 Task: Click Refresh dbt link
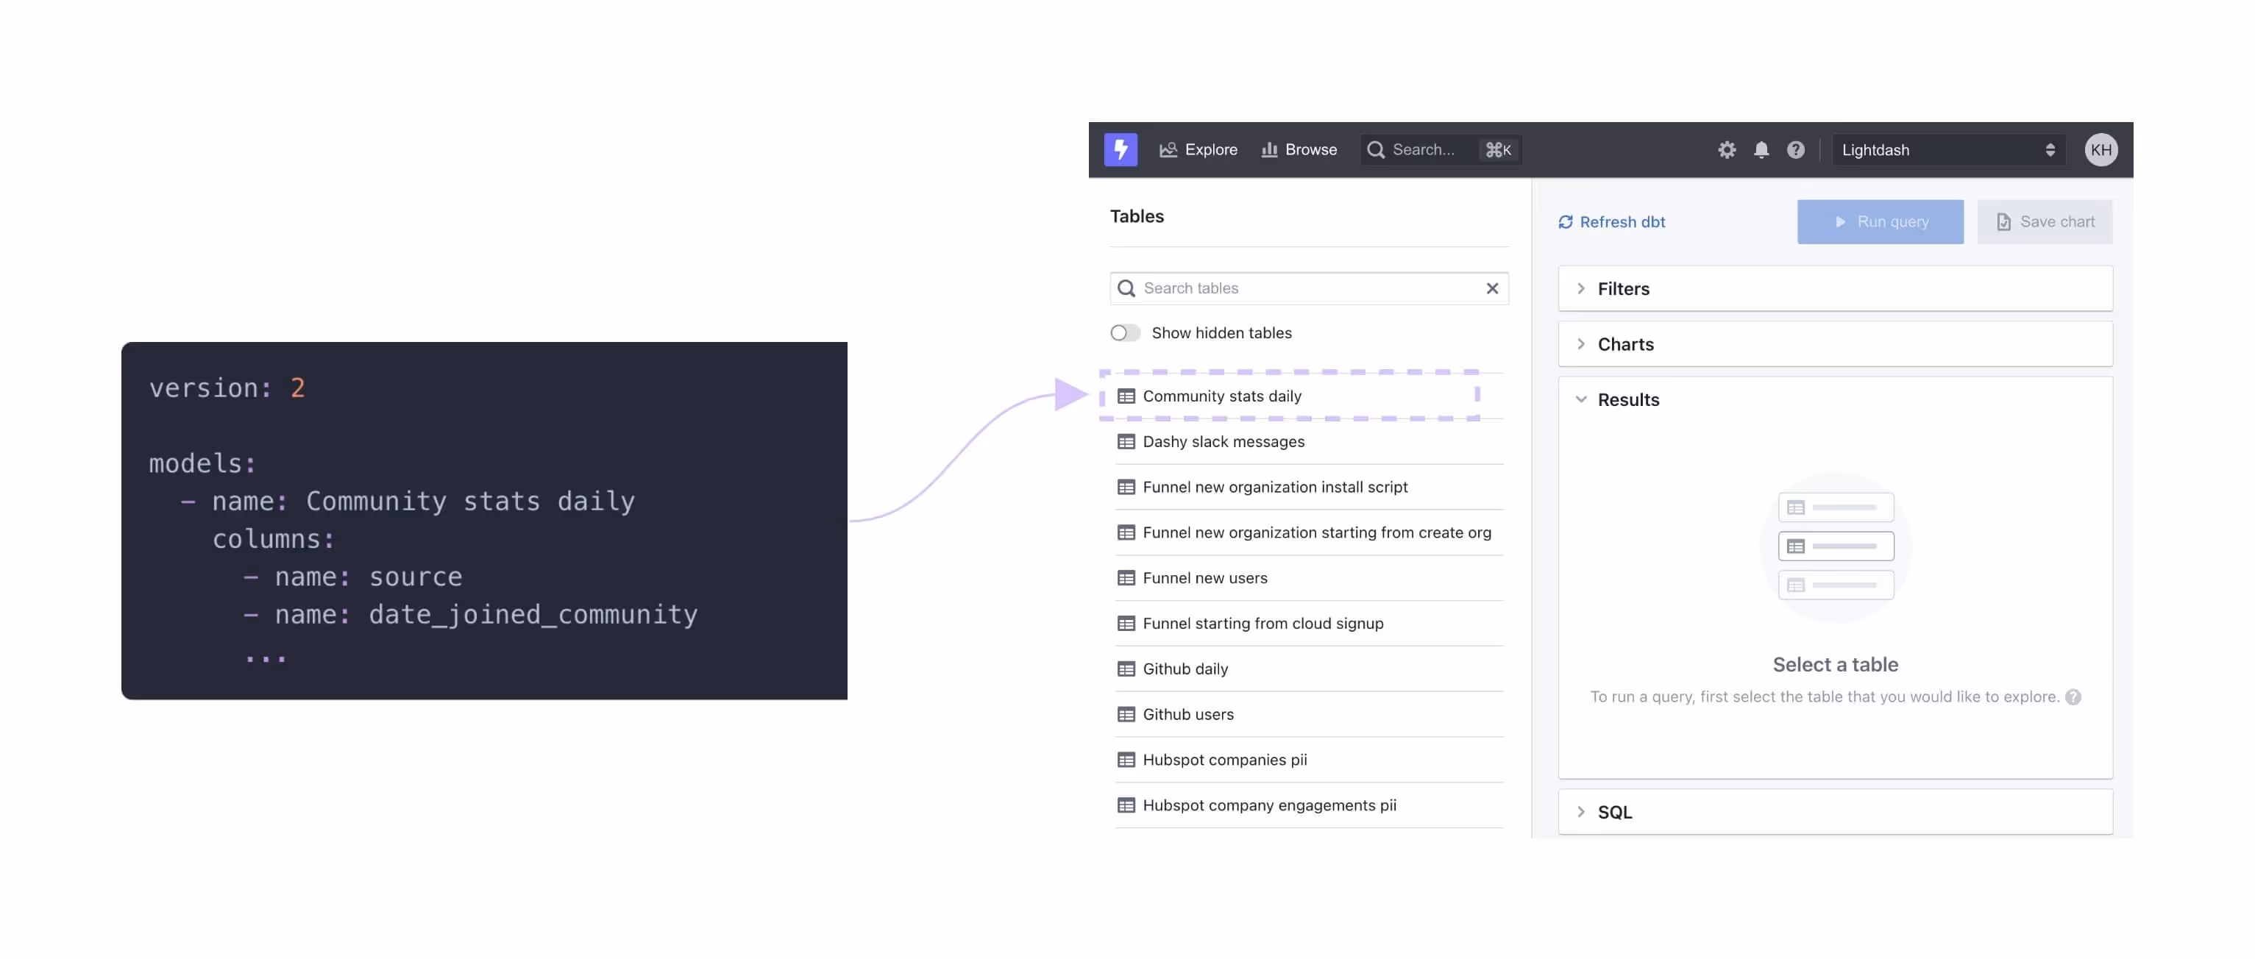coord(1611,221)
